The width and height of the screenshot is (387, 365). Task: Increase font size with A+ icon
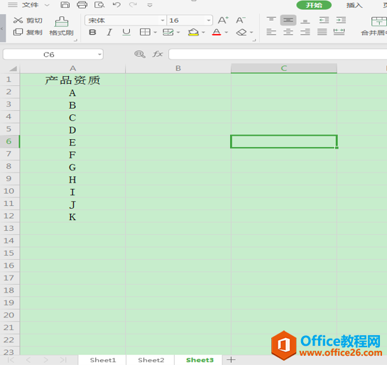tap(223, 20)
